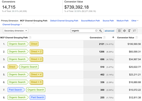The width and height of the screenshot is (142, 101).
Task: Select the performance bar view icon
Action: pyautogui.click(x=129, y=31)
